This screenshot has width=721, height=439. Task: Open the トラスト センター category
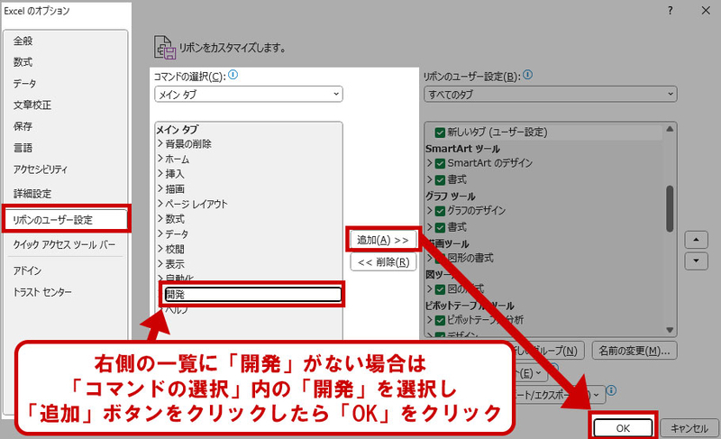pos(42,292)
